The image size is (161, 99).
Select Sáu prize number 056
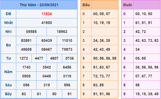(26, 85)
